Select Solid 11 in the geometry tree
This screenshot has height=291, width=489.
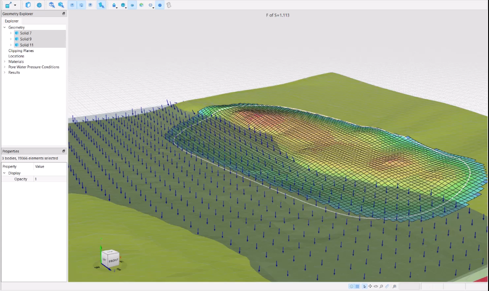coord(26,45)
